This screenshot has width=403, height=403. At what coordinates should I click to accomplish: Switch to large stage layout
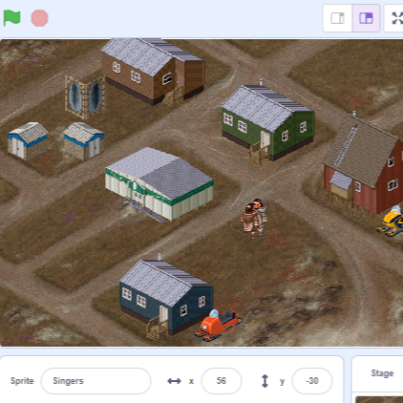click(366, 18)
